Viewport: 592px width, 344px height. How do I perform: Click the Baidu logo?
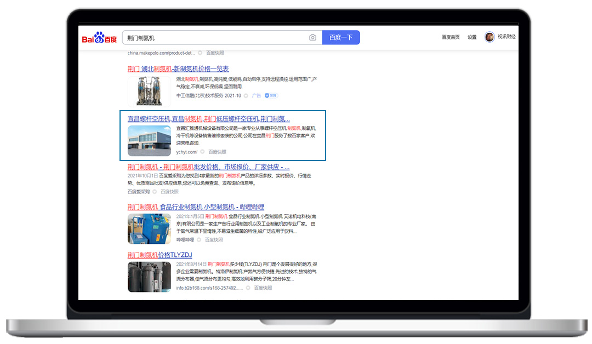click(99, 38)
